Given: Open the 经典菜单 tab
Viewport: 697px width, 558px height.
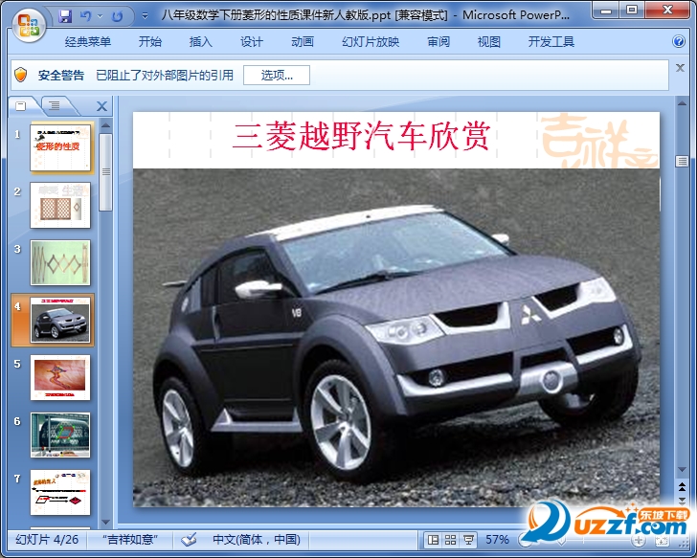Looking at the screenshot, I should point(87,42).
